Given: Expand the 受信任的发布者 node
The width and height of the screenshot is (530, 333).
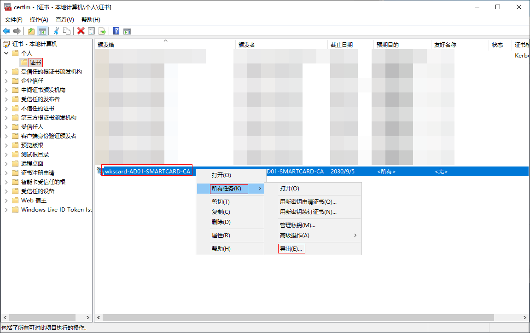Looking at the screenshot, I should click(6, 99).
